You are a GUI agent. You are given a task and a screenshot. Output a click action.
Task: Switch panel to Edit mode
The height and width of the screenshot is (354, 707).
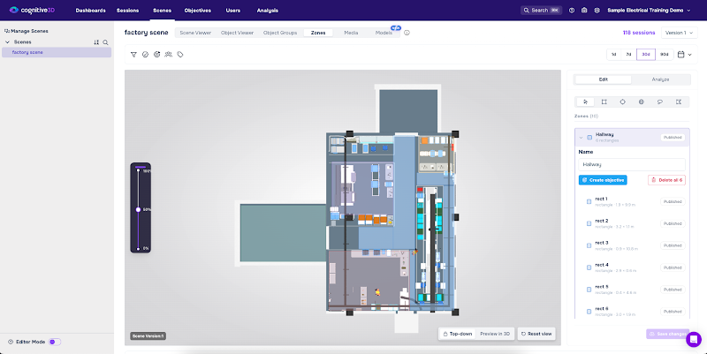click(604, 79)
